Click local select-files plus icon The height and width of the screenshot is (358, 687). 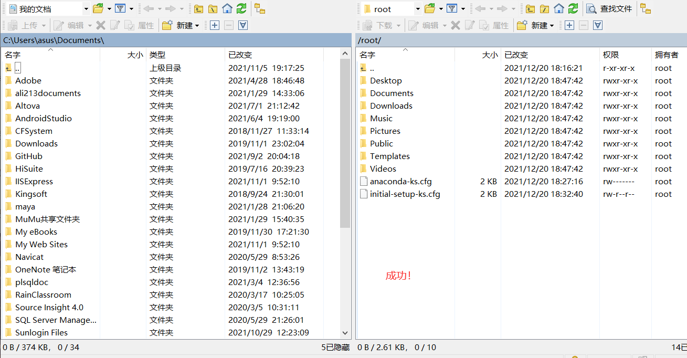click(x=214, y=25)
